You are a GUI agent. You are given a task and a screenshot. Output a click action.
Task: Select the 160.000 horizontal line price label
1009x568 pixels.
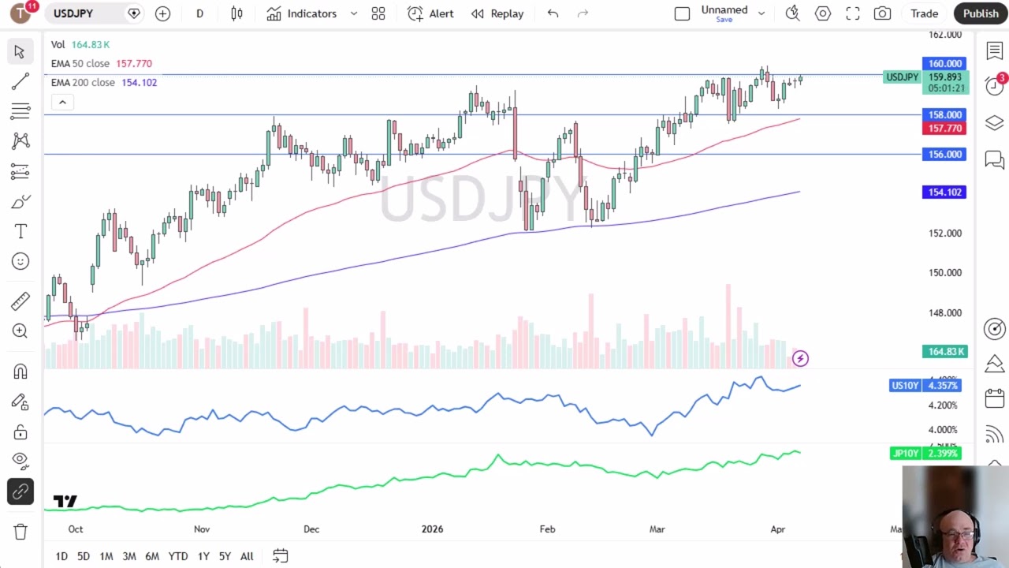[x=944, y=63]
